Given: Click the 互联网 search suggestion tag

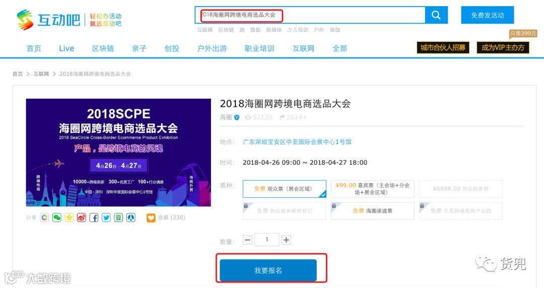Looking at the screenshot, I should [x=205, y=30].
